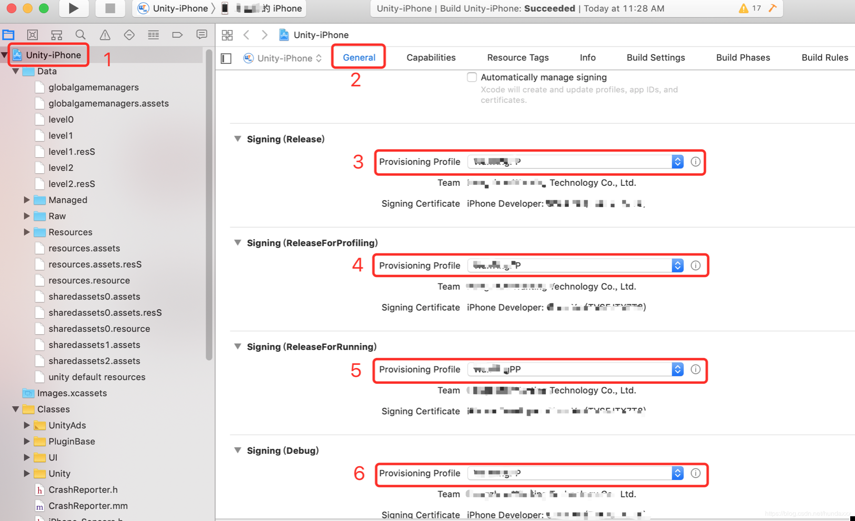Expand the UnityAds folder
The width and height of the screenshot is (855, 521).
(x=27, y=425)
